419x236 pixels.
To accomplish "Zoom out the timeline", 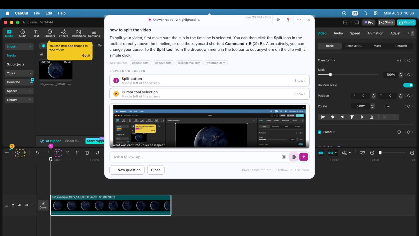I will click(x=372, y=153).
